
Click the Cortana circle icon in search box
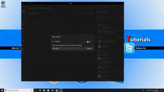(x=6, y=90)
